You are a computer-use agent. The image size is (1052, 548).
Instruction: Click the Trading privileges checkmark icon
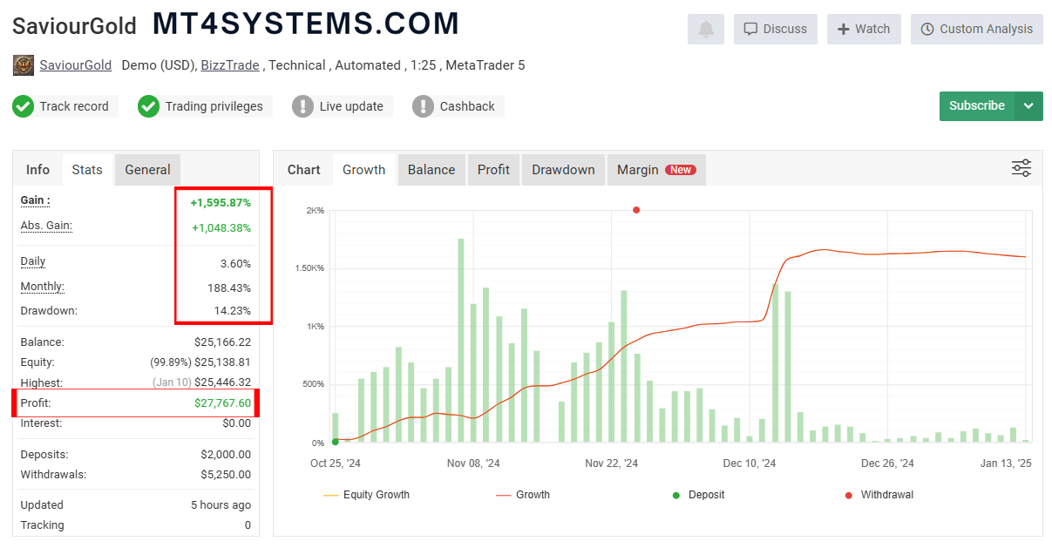click(148, 106)
